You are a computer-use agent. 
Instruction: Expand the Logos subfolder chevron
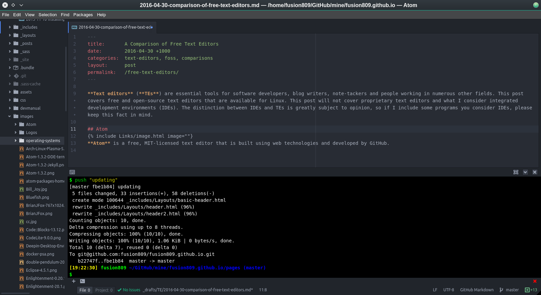16,132
